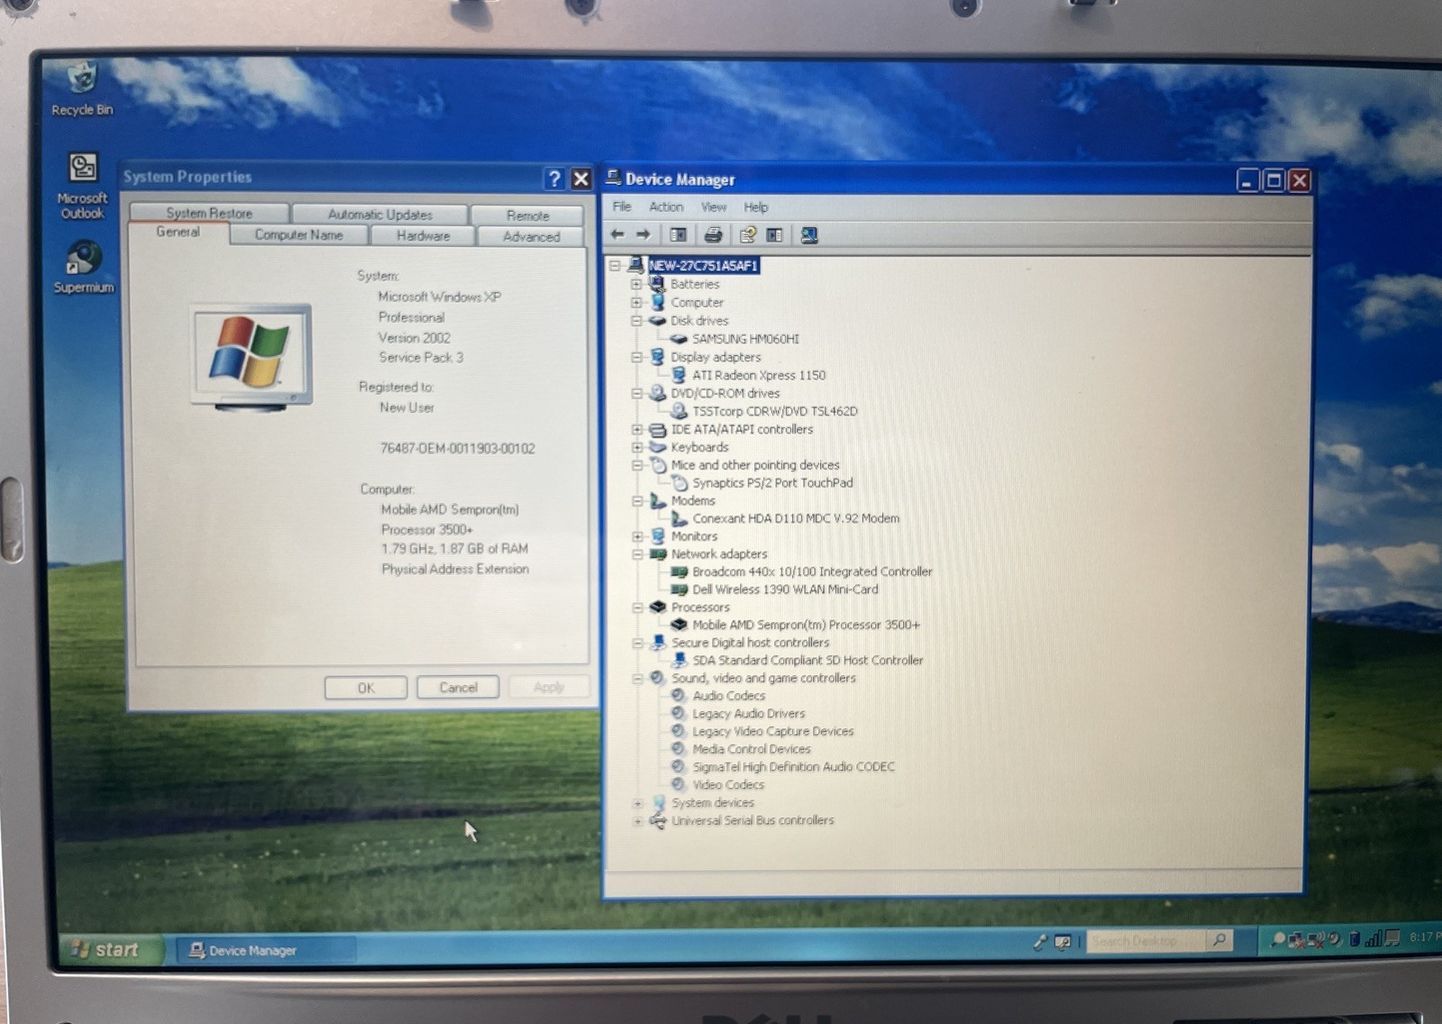Collapse the Display adapters node
Screen dimensions: 1442x1024
[x=637, y=357]
